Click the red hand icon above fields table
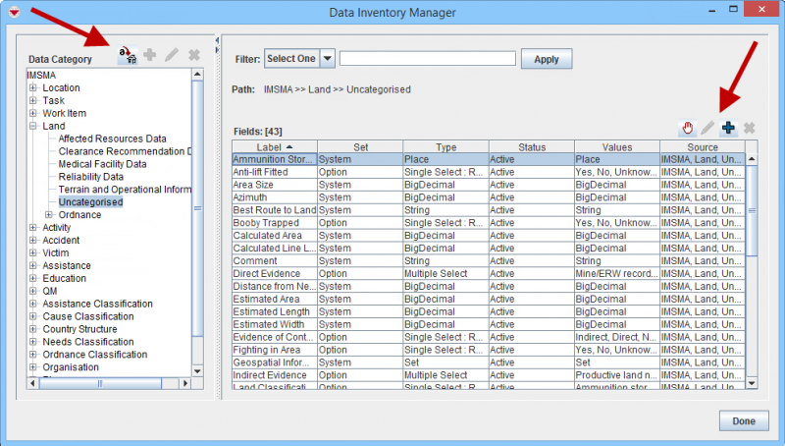The height and width of the screenshot is (446, 785). click(x=688, y=128)
